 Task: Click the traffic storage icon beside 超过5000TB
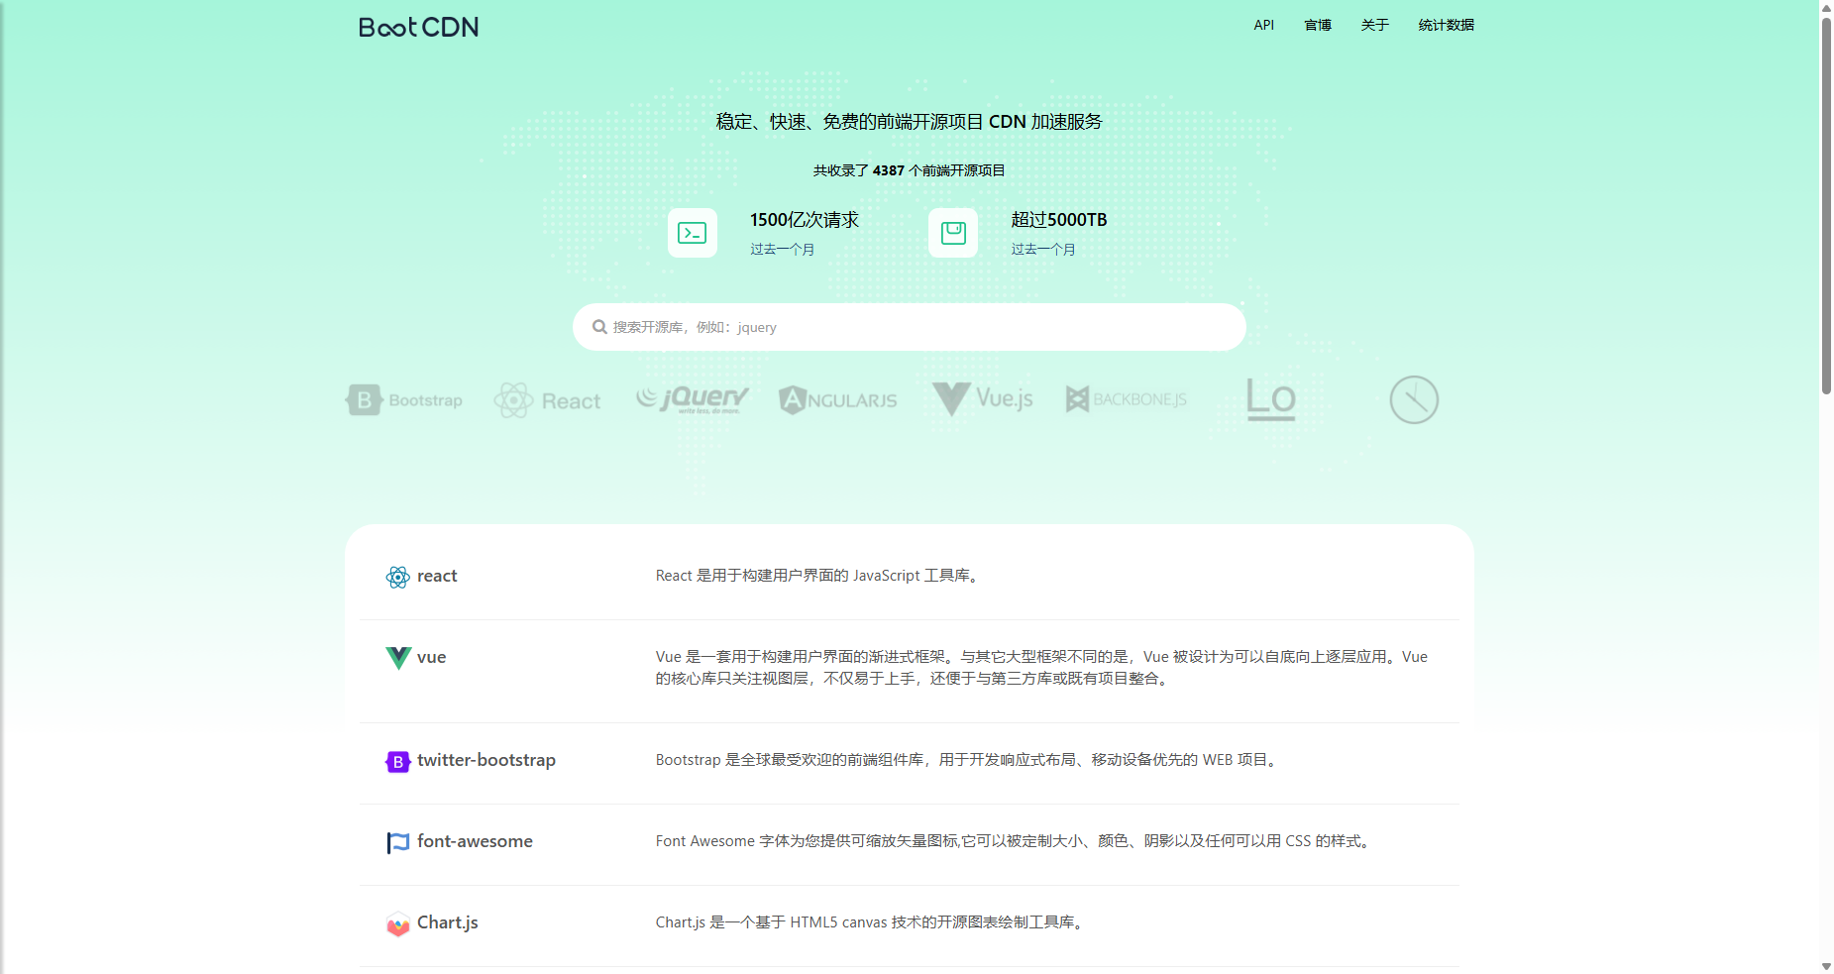953,233
